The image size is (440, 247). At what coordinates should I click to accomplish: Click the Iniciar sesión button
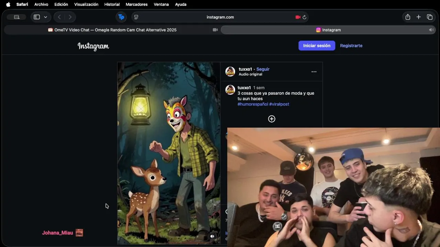pyautogui.click(x=317, y=46)
